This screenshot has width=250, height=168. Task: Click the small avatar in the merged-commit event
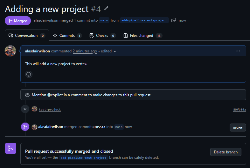point(34,127)
